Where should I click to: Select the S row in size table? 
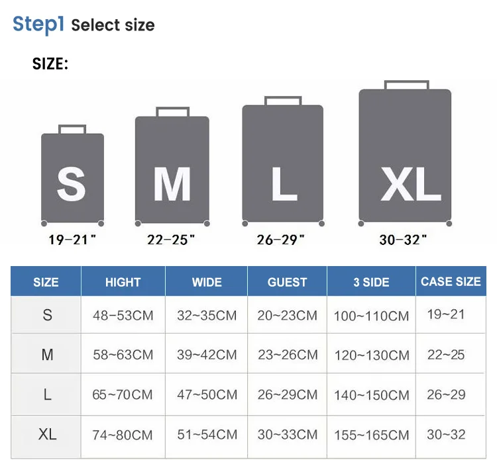pyautogui.click(x=47, y=315)
